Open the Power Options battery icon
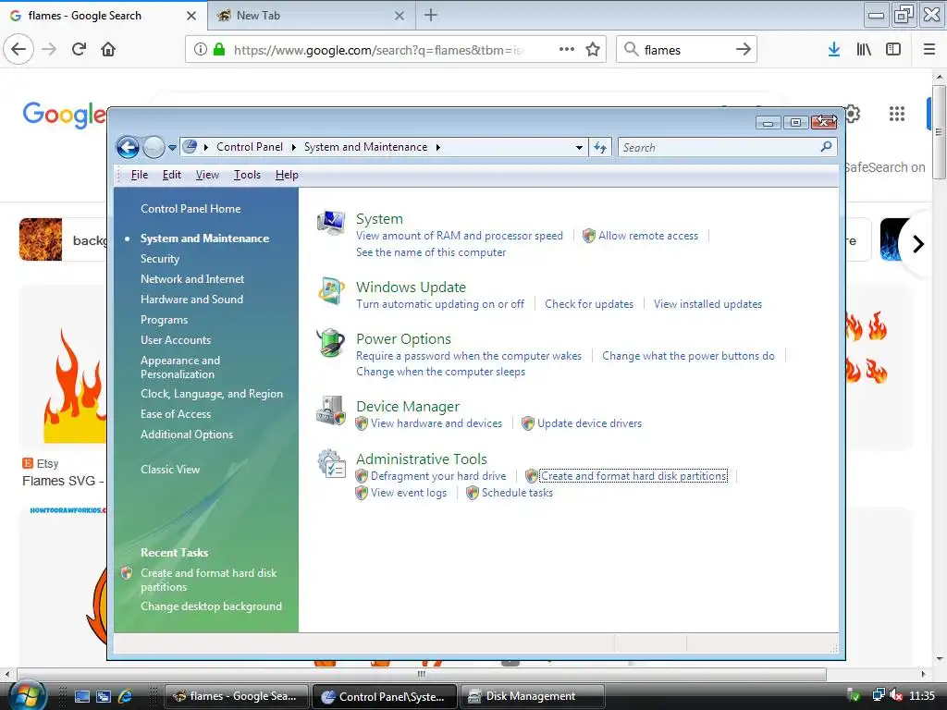The height and width of the screenshot is (710, 947). (x=331, y=343)
